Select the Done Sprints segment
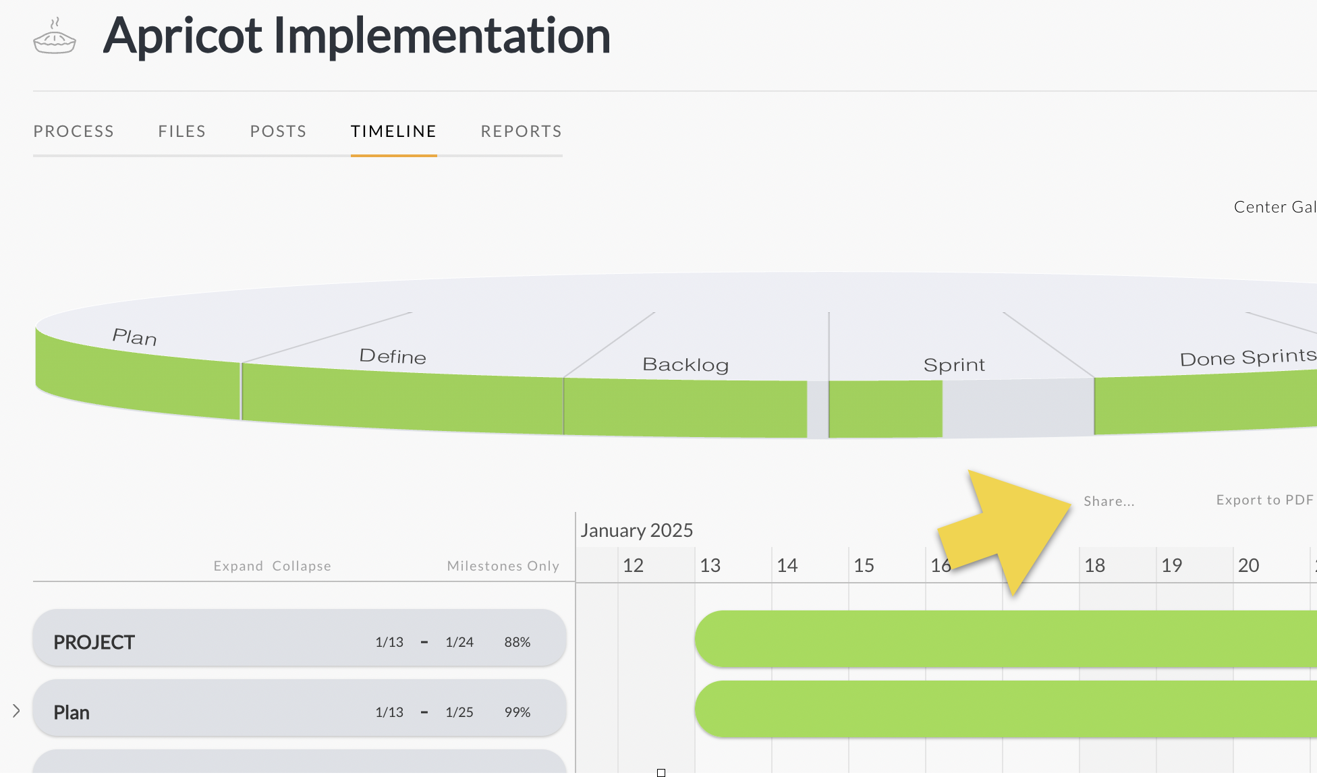 point(1208,403)
